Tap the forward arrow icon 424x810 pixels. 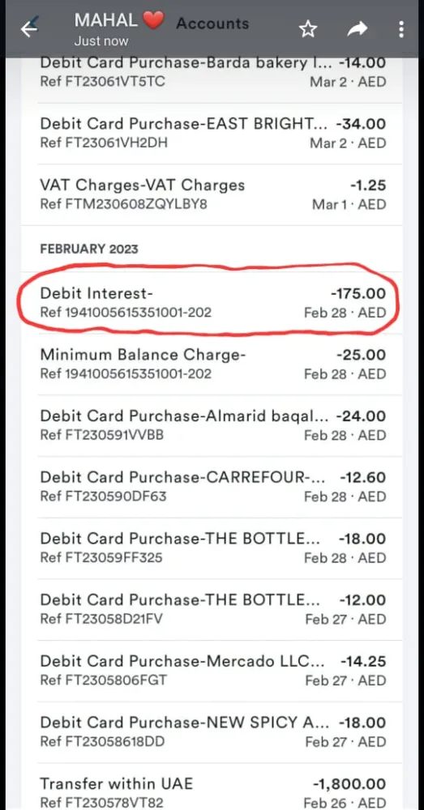click(356, 29)
